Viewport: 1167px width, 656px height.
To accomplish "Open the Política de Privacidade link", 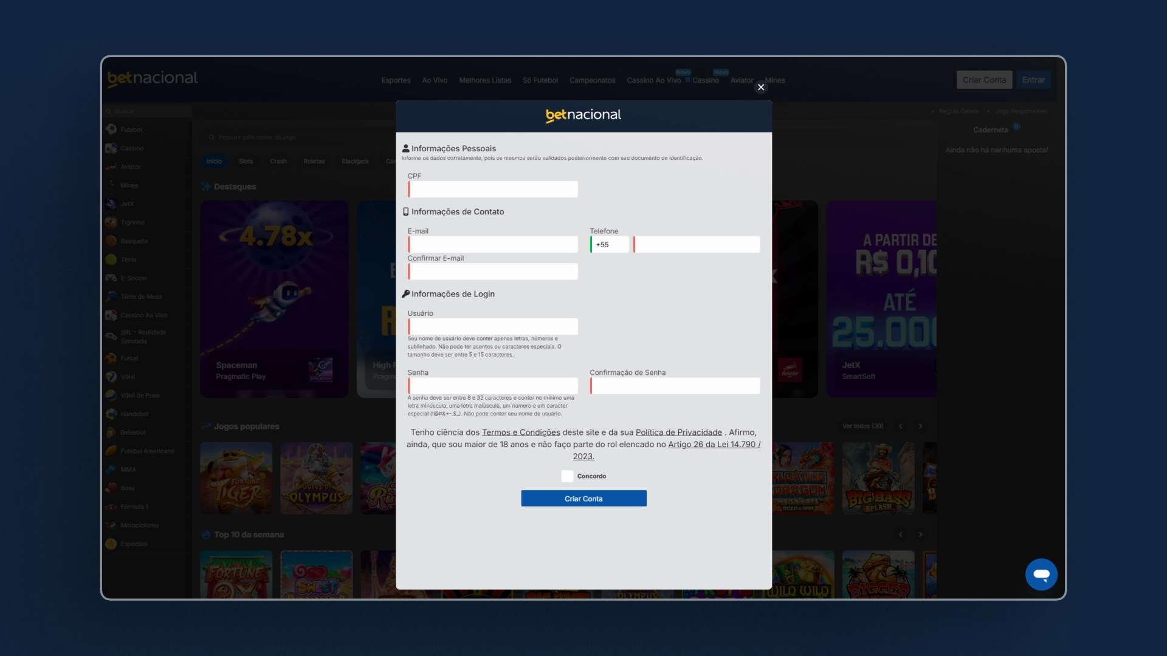I will (679, 432).
